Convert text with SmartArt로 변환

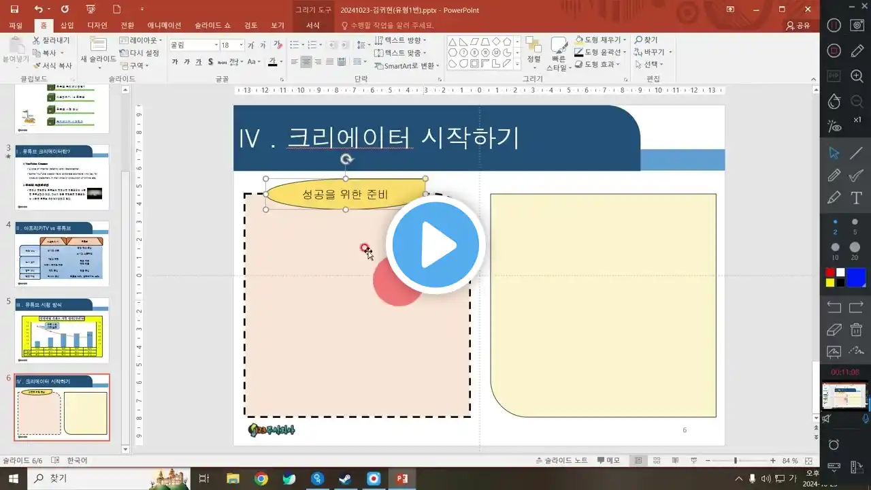(407, 66)
